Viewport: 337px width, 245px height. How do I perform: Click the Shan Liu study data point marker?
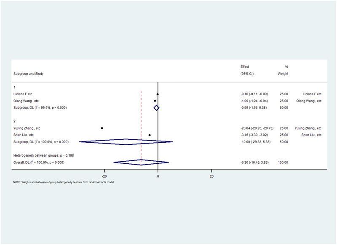click(150, 135)
